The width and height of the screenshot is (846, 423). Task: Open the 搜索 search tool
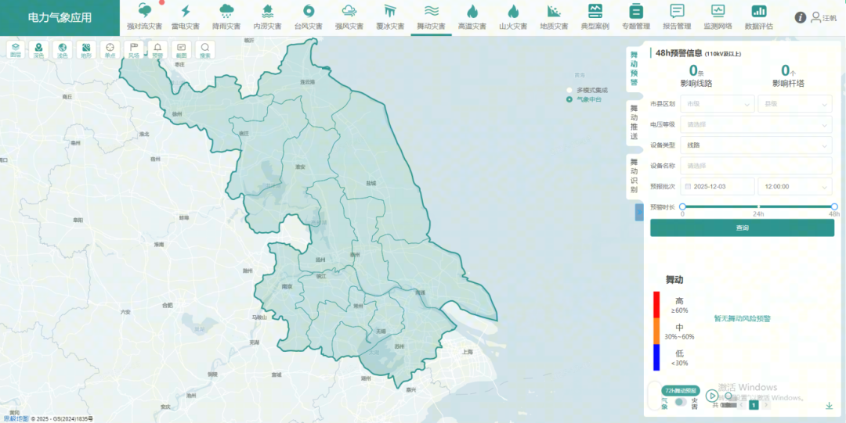[204, 50]
